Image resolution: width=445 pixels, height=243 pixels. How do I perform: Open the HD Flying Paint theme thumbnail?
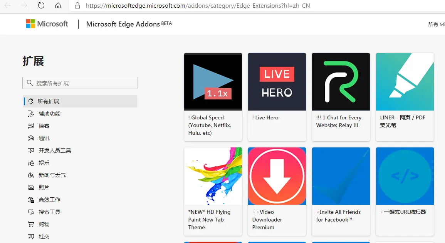pos(213,176)
